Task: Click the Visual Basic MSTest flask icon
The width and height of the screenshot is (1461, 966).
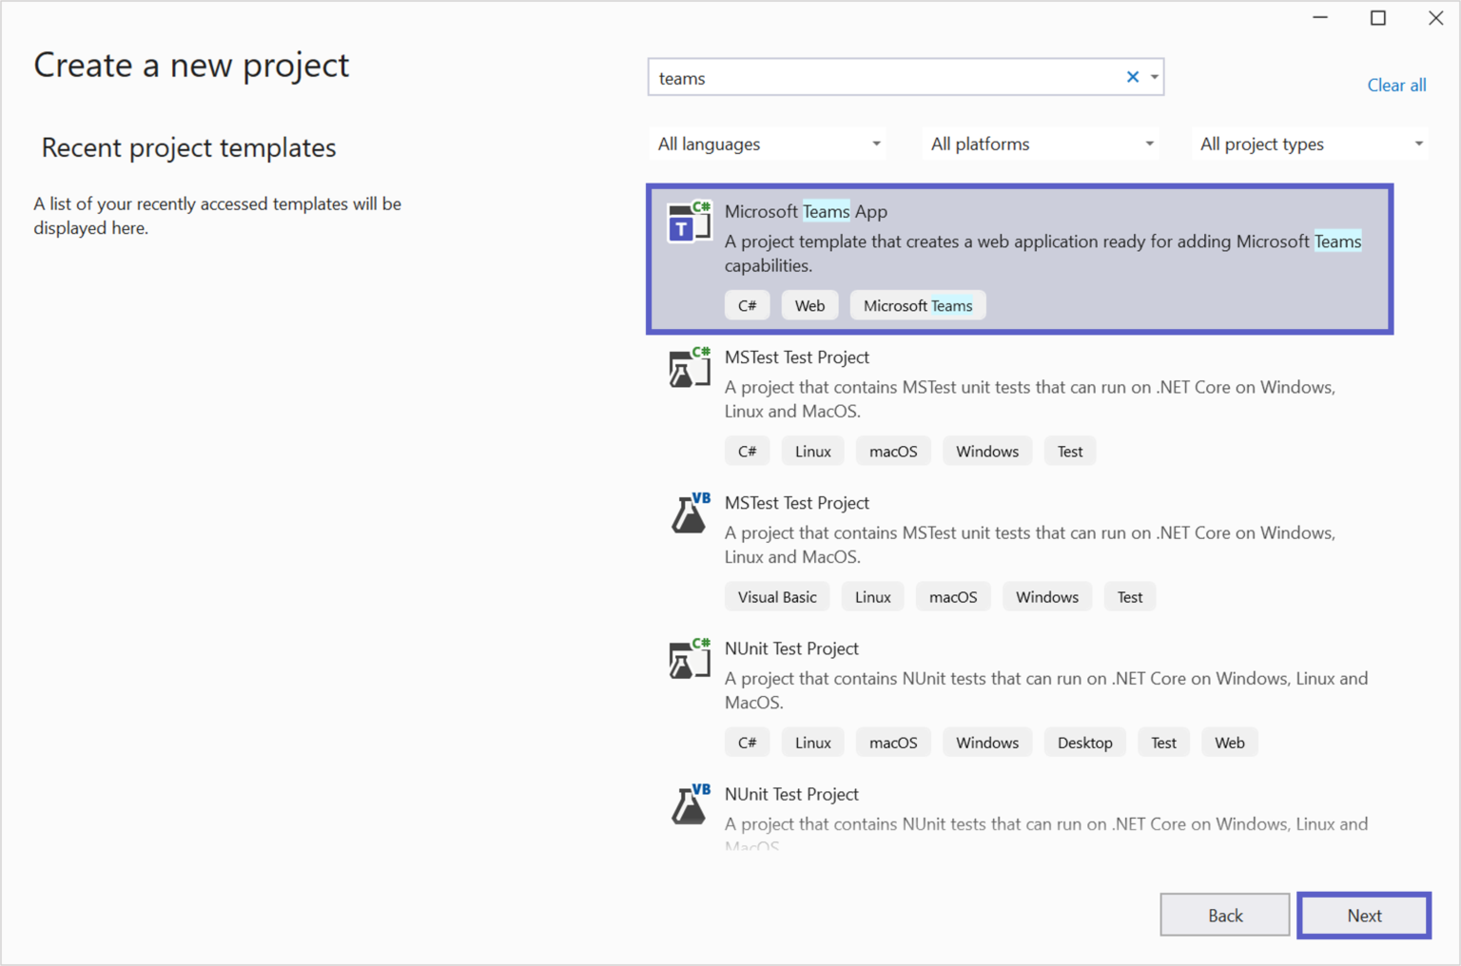Action: tap(689, 513)
